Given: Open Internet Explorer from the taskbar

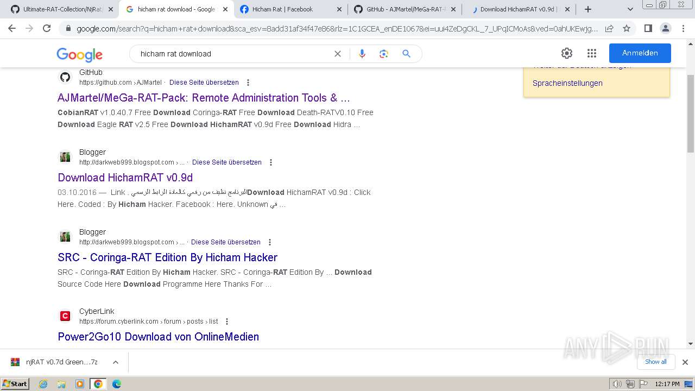Looking at the screenshot, I should (x=43, y=384).
